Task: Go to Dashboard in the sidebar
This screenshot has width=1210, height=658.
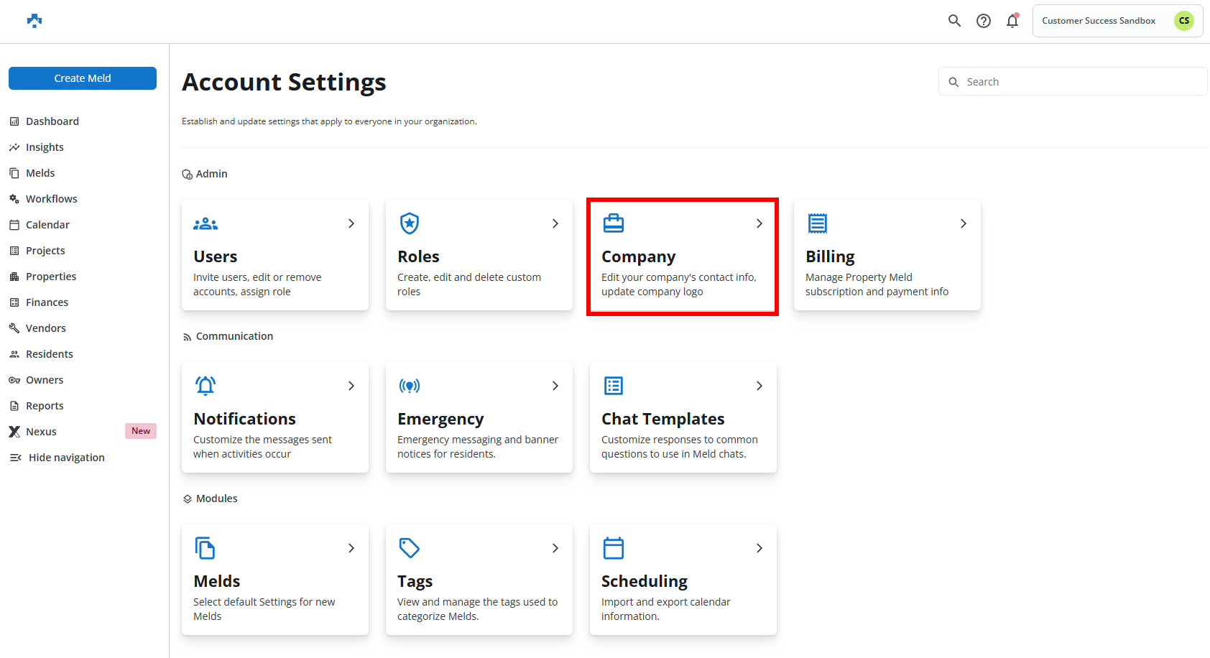Action: (52, 121)
